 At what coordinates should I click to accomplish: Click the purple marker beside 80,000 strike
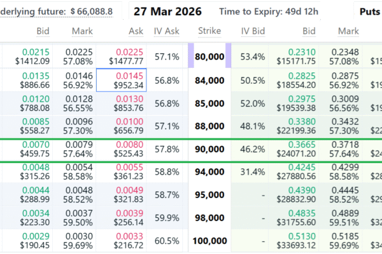(x=191, y=57)
